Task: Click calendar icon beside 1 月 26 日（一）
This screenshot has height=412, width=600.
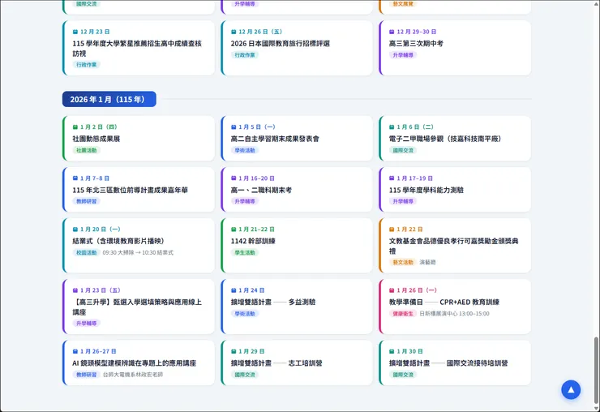Action: [392, 290]
